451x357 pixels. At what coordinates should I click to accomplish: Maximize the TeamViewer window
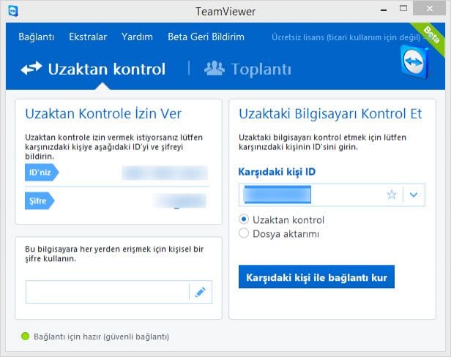click(x=403, y=8)
